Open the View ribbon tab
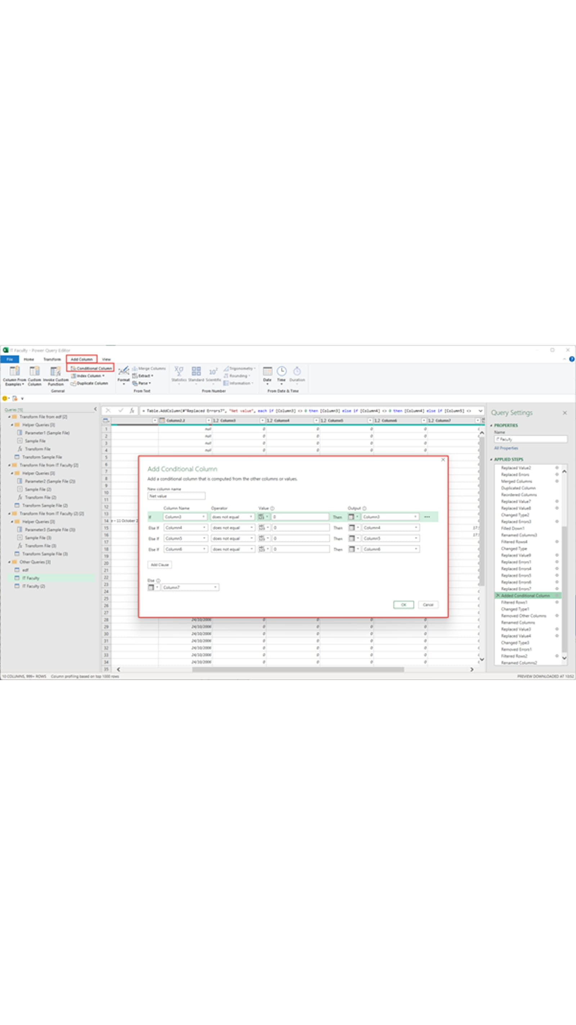 point(106,359)
